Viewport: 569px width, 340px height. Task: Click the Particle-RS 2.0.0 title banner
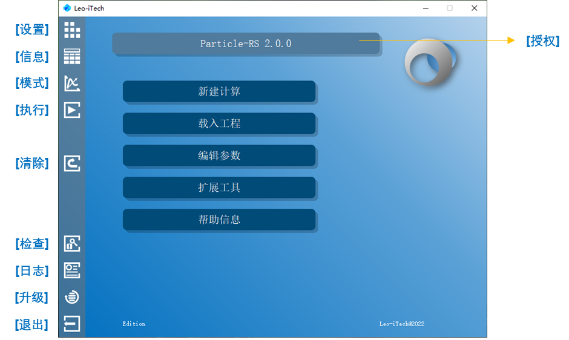click(x=246, y=44)
